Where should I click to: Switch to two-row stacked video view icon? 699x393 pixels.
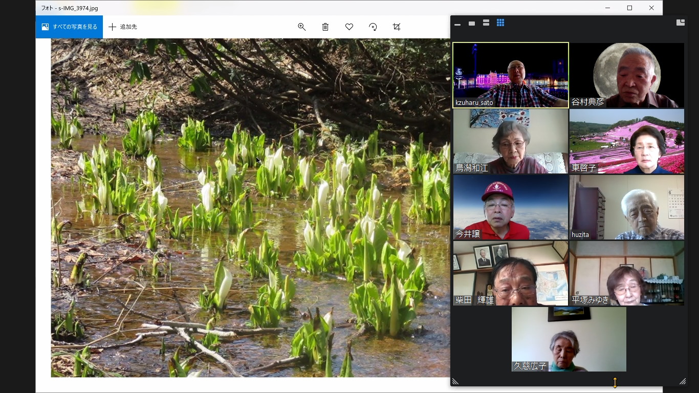click(x=486, y=23)
